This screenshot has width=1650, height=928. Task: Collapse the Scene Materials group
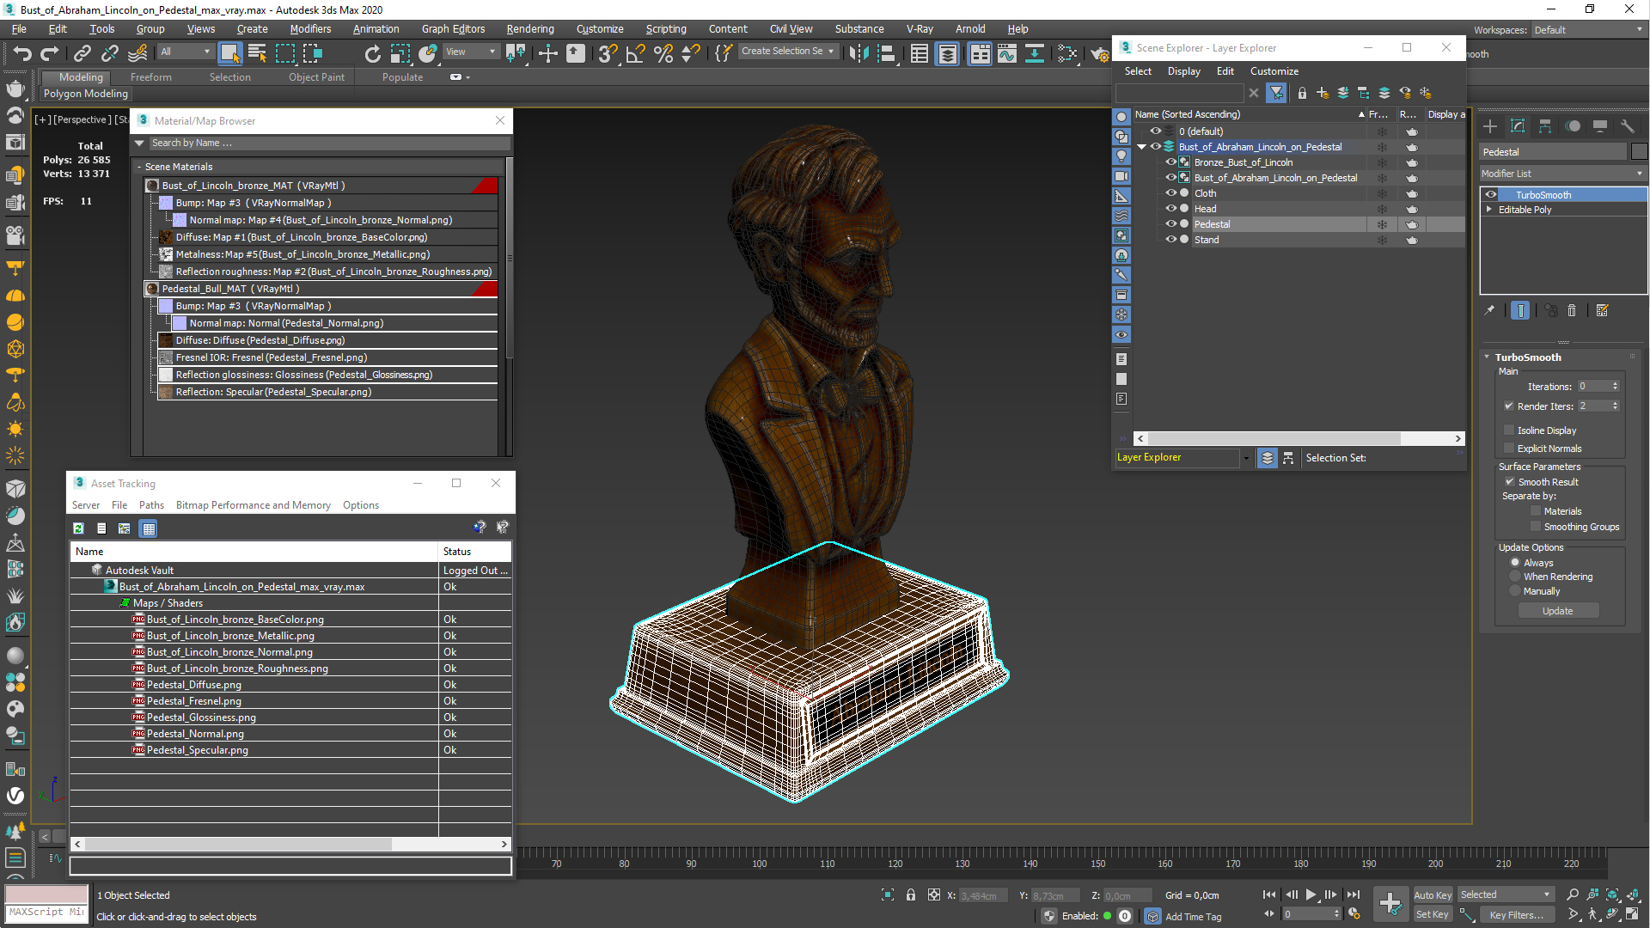coord(139,168)
